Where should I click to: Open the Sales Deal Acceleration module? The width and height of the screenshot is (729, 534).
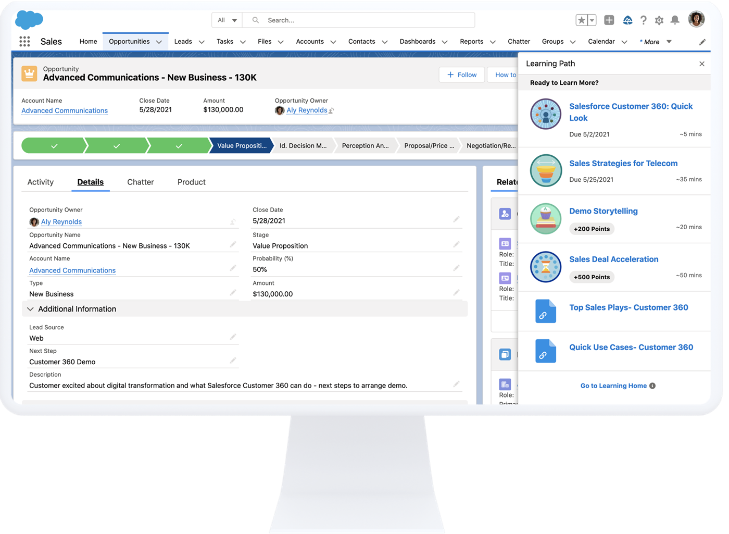tap(614, 259)
